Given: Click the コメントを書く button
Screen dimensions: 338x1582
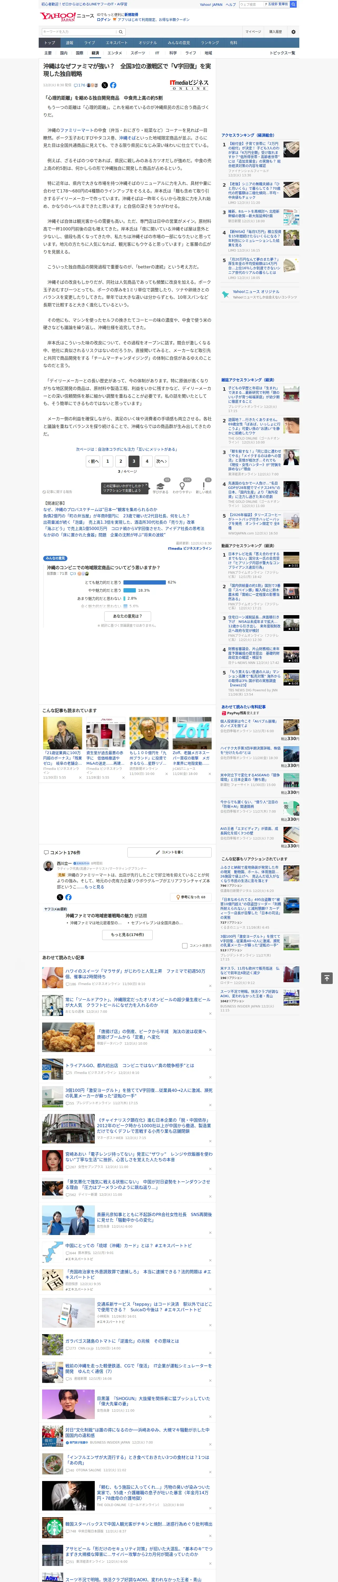Looking at the screenshot, I should [169, 852].
